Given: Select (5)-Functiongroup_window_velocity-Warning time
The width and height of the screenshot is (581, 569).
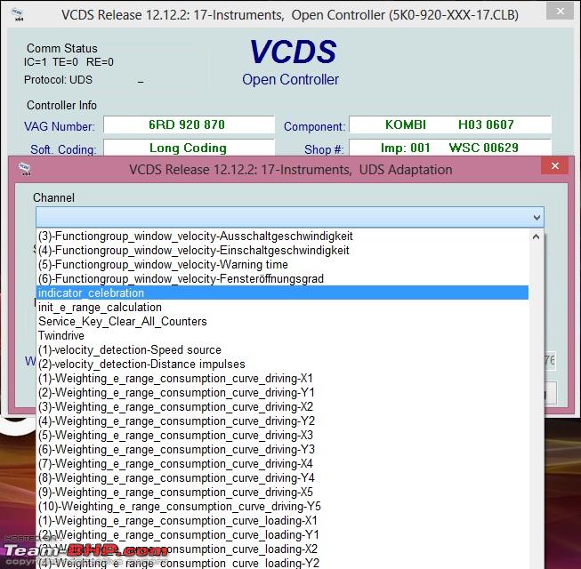Looking at the screenshot, I should pos(282,265).
